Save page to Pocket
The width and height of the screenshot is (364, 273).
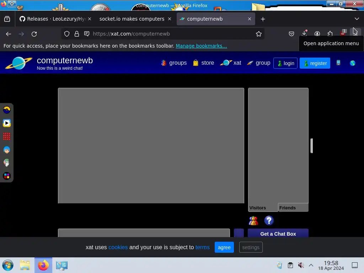click(x=291, y=34)
